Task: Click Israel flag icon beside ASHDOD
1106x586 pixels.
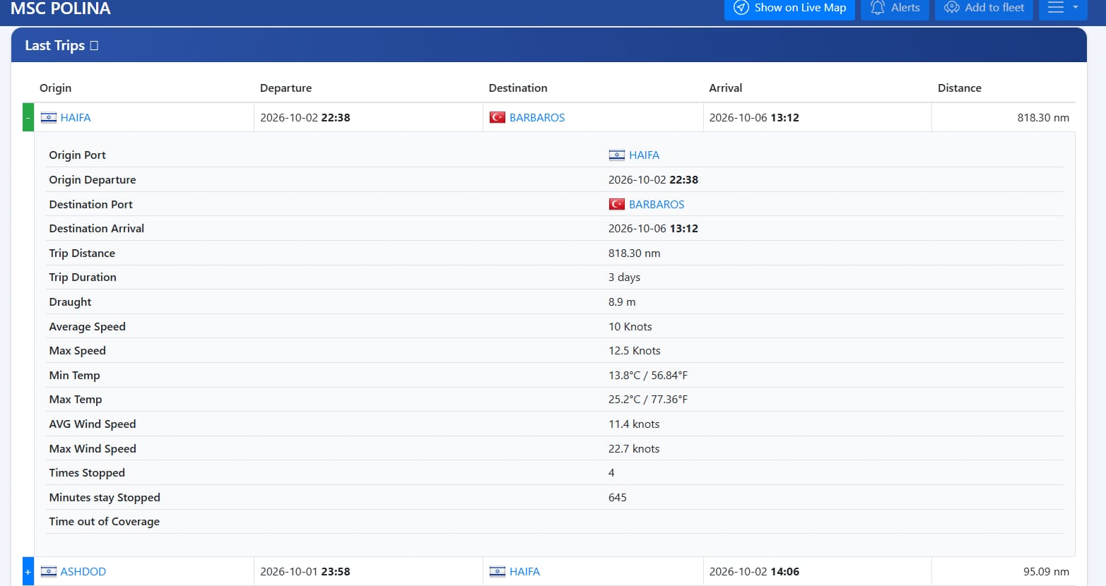Action: tap(49, 572)
